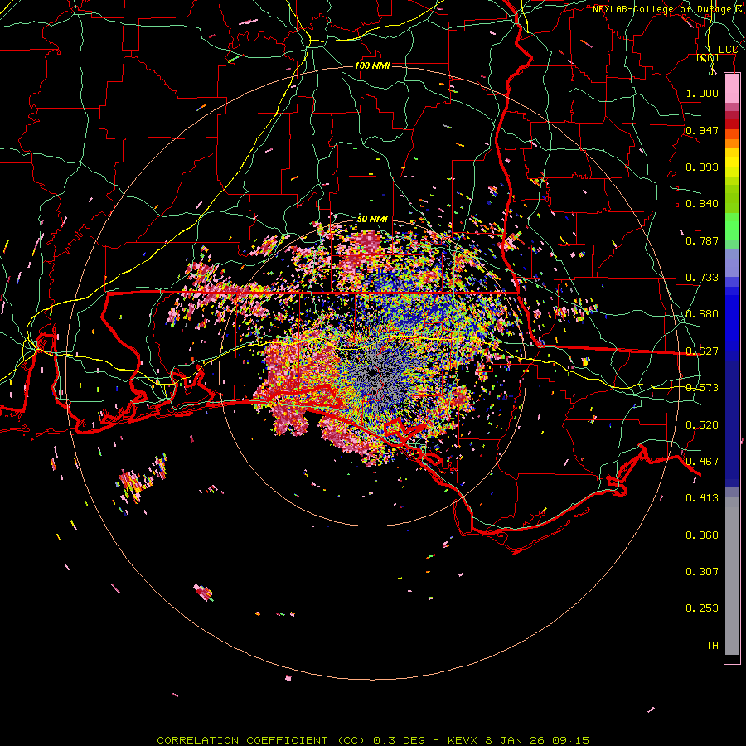Click the 0.3 DEG elevation angle text
Screen dimensions: 746x746
(399, 740)
